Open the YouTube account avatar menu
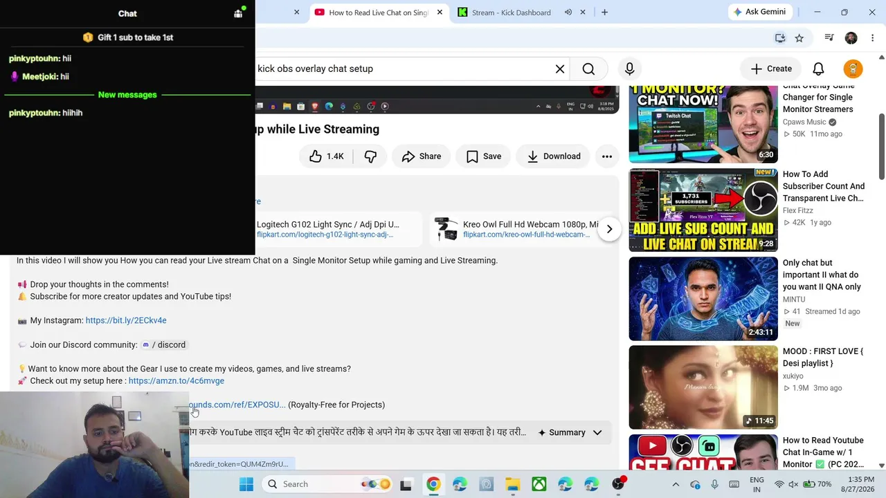 click(853, 68)
